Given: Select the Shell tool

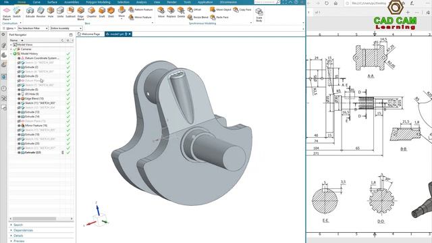Looking at the screenshot, I should [111, 12].
